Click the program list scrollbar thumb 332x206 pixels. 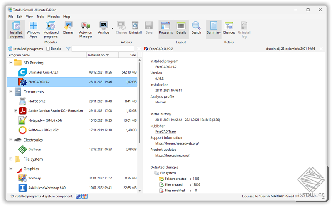click(139, 102)
